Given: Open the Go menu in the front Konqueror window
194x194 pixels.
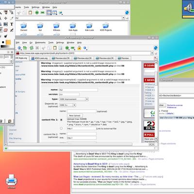Looking at the screenshot, I should tap(31, 43).
